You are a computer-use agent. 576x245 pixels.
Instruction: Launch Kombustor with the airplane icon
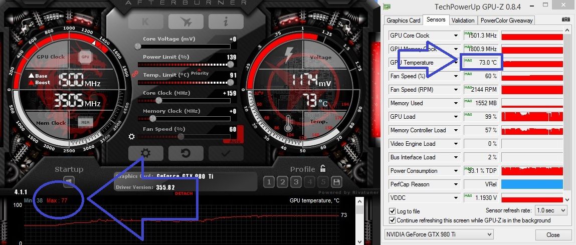[x=186, y=22]
